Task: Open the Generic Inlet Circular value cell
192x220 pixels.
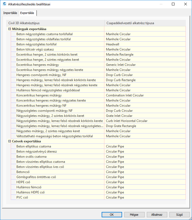Action: point(145,65)
